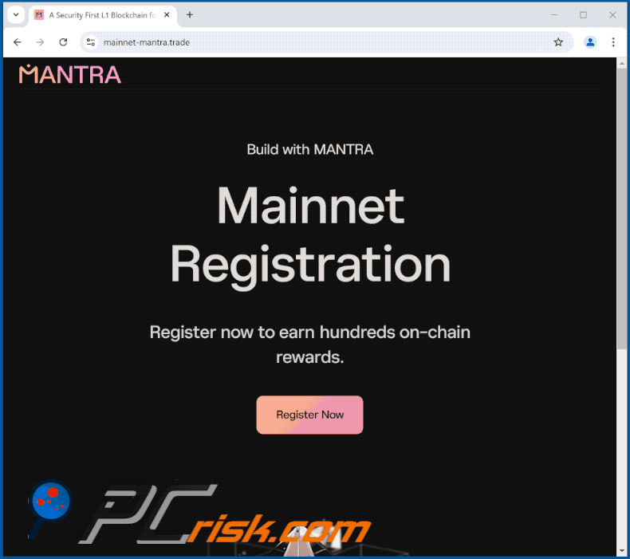Click the page vertical scrollbar thumb
The height and width of the screenshot is (559, 630).
tap(621, 207)
